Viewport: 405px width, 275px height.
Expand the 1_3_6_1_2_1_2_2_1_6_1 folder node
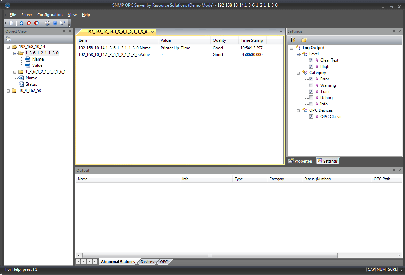coord(15,72)
